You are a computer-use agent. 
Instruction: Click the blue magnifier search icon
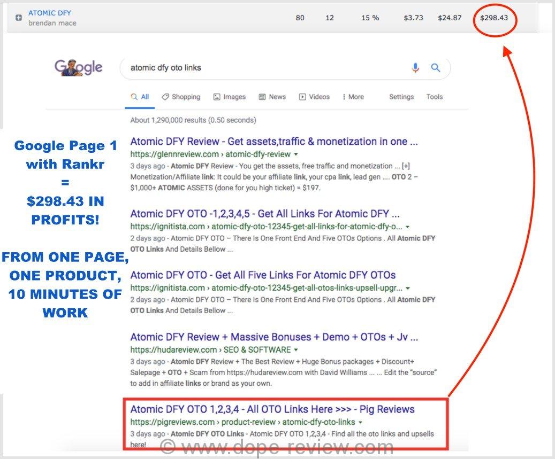point(436,68)
